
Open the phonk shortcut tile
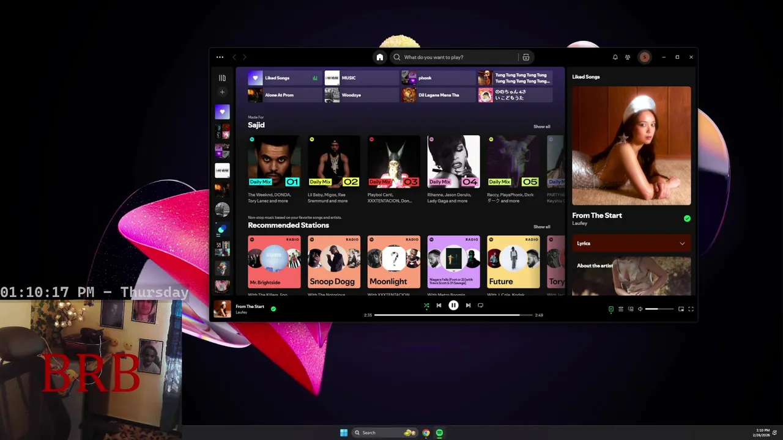438,78
